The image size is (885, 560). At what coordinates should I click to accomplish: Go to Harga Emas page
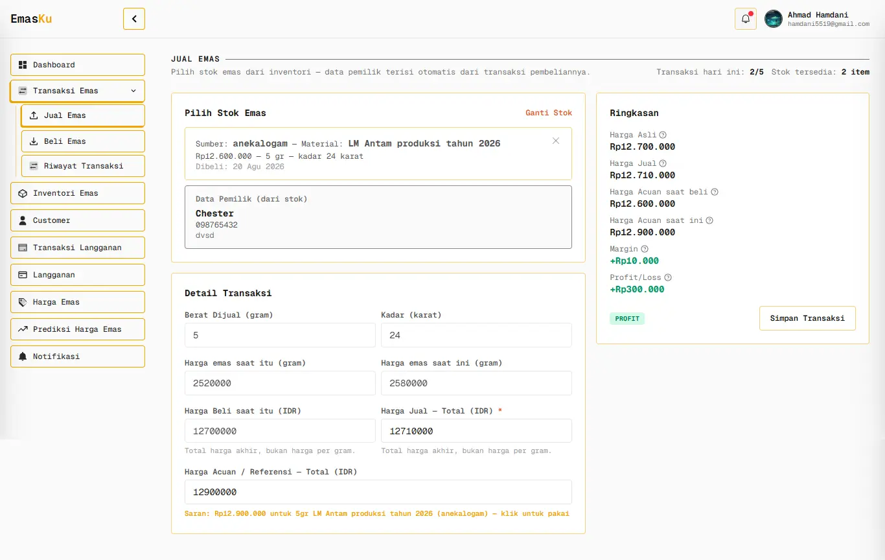[x=78, y=302]
